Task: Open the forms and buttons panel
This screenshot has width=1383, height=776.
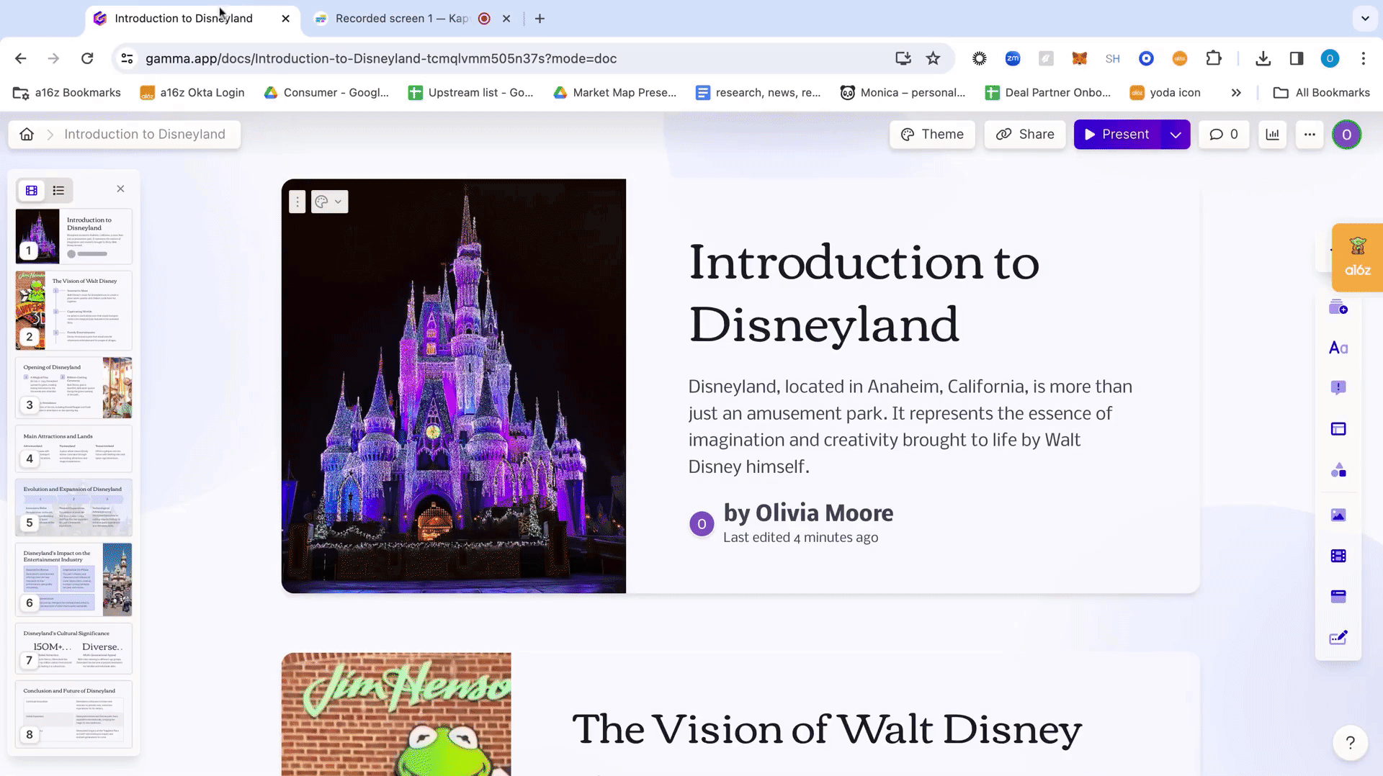Action: pos(1338,638)
